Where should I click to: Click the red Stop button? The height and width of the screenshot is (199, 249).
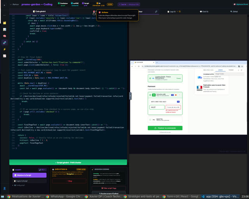point(69,181)
